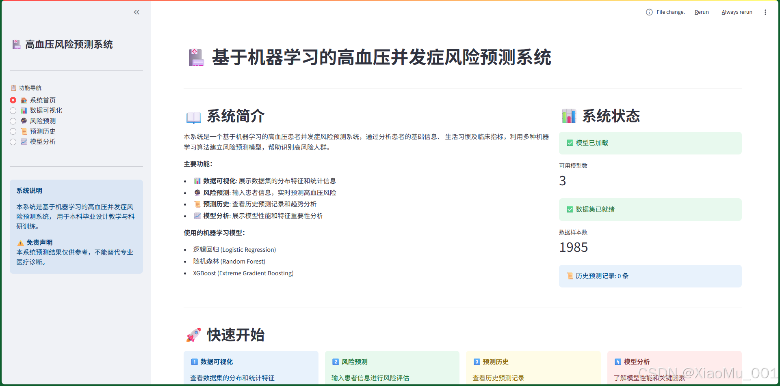Viewport: 780px width, 386px height.
Task: Click the scroll icon in the 历史预测记录 banner
Action: (570, 276)
